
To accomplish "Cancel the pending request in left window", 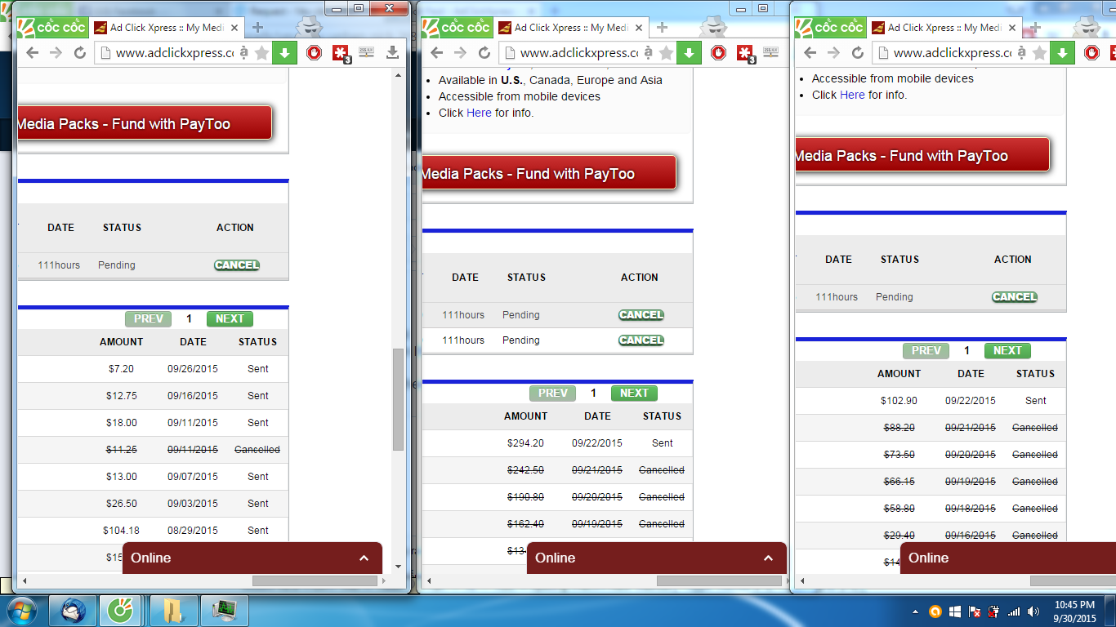I will [237, 265].
